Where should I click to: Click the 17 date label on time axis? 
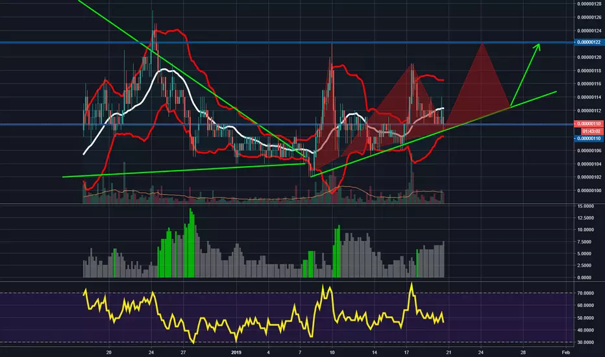click(406, 352)
